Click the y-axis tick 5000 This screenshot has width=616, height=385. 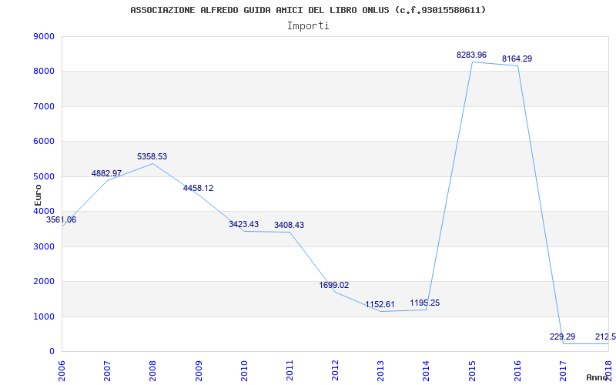45,177
